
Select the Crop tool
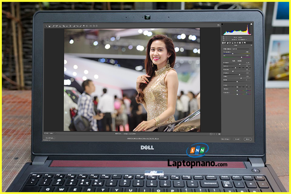pos(64,26)
